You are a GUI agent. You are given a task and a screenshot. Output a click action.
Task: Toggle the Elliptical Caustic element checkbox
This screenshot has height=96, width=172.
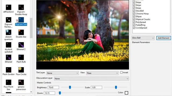coord(134,19)
